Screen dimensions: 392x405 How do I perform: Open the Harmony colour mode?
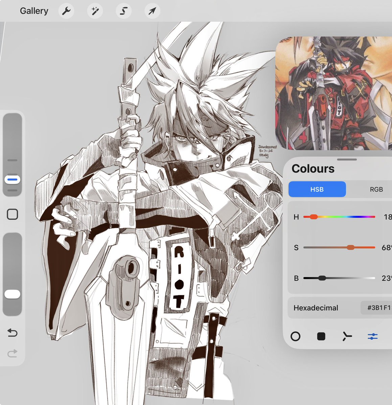click(x=347, y=336)
